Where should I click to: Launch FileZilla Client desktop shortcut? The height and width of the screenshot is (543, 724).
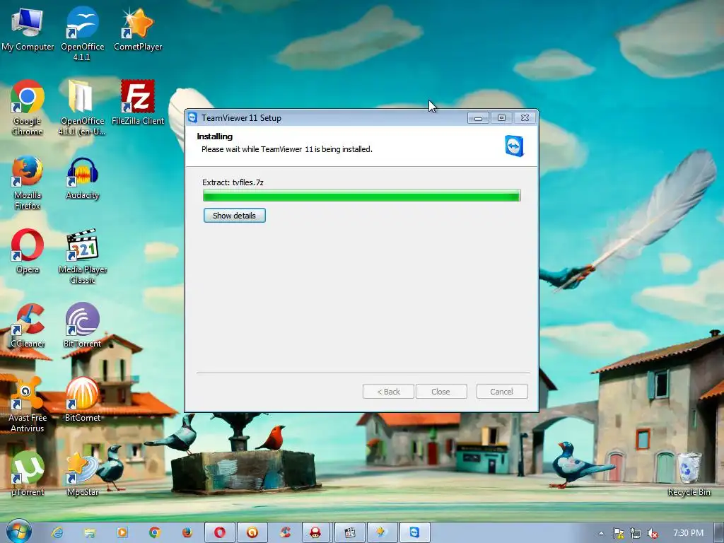138,103
